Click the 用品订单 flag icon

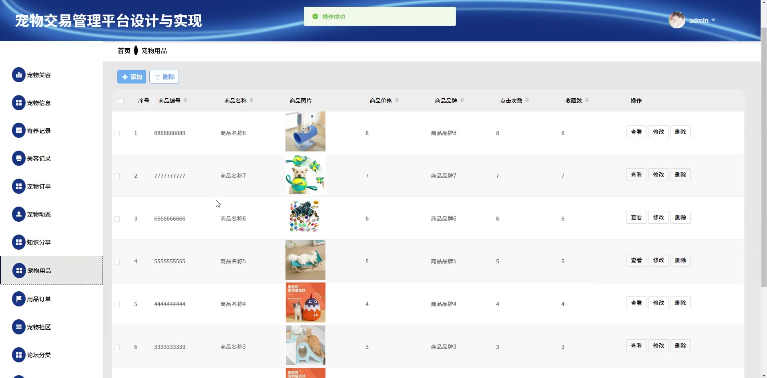[19, 299]
